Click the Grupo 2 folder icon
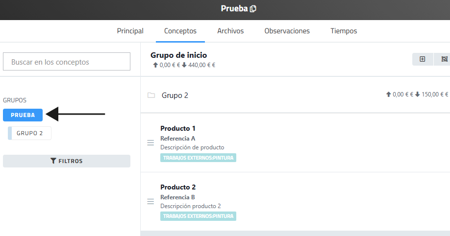This screenshot has width=450, height=236. [151, 95]
